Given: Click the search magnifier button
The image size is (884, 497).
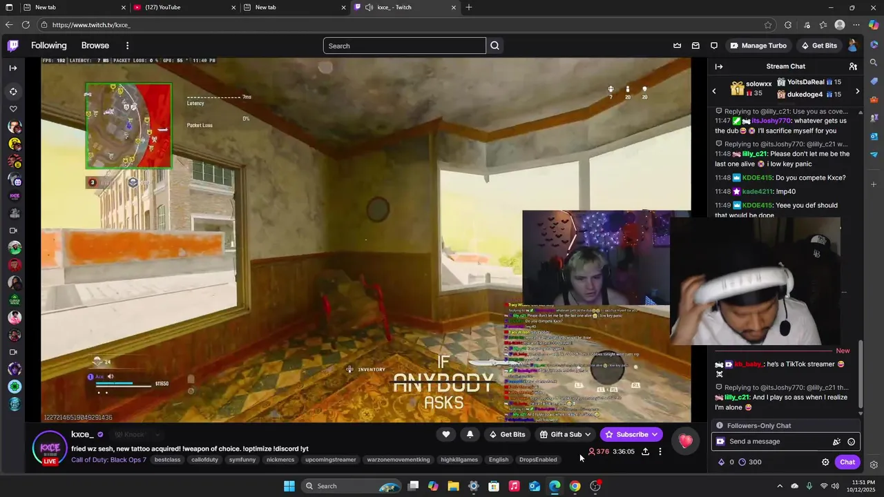Looking at the screenshot, I should point(494,46).
